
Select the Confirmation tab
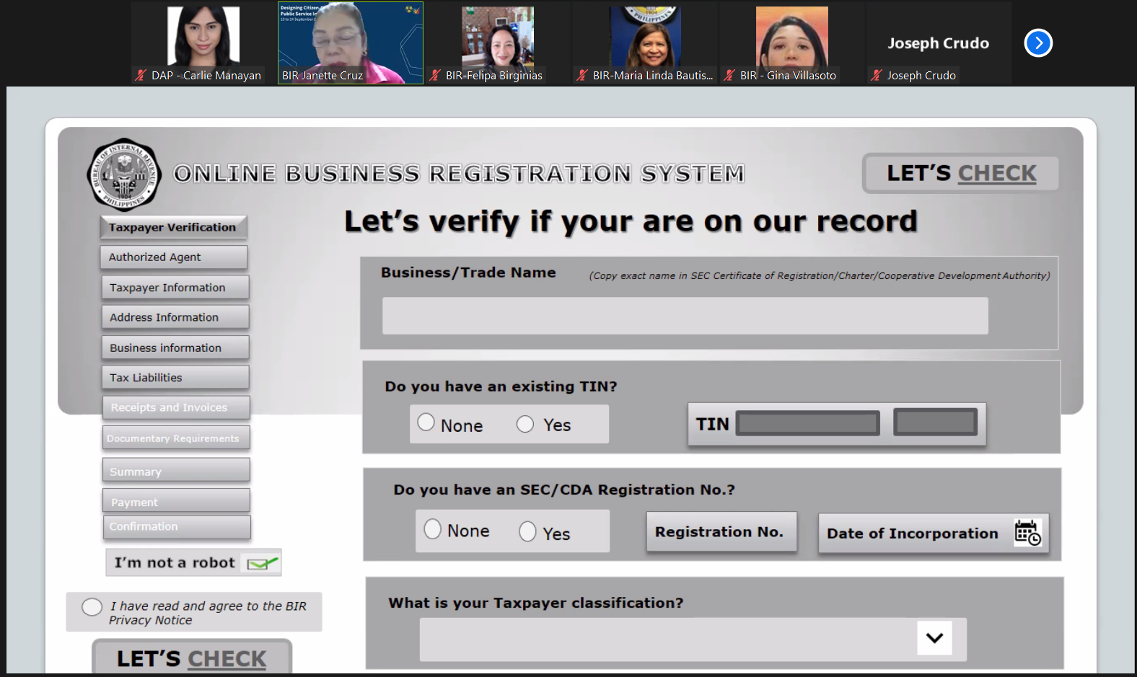pos(177,527)
